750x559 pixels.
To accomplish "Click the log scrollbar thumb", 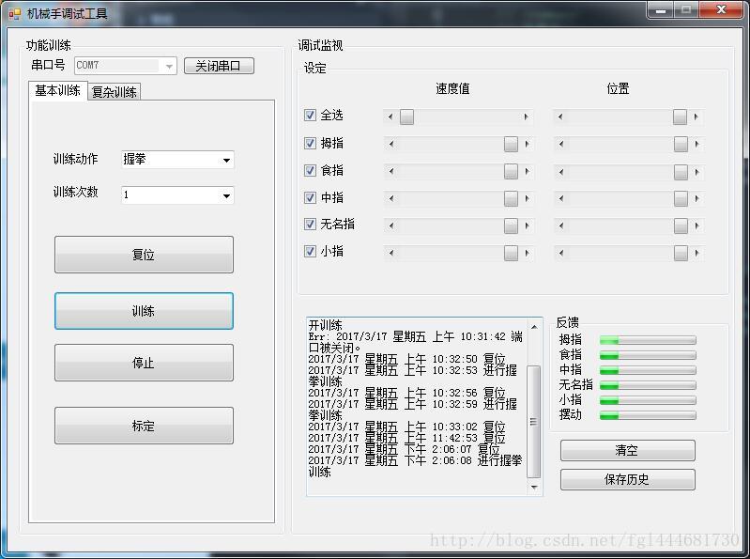I will (x=534, y=422).
